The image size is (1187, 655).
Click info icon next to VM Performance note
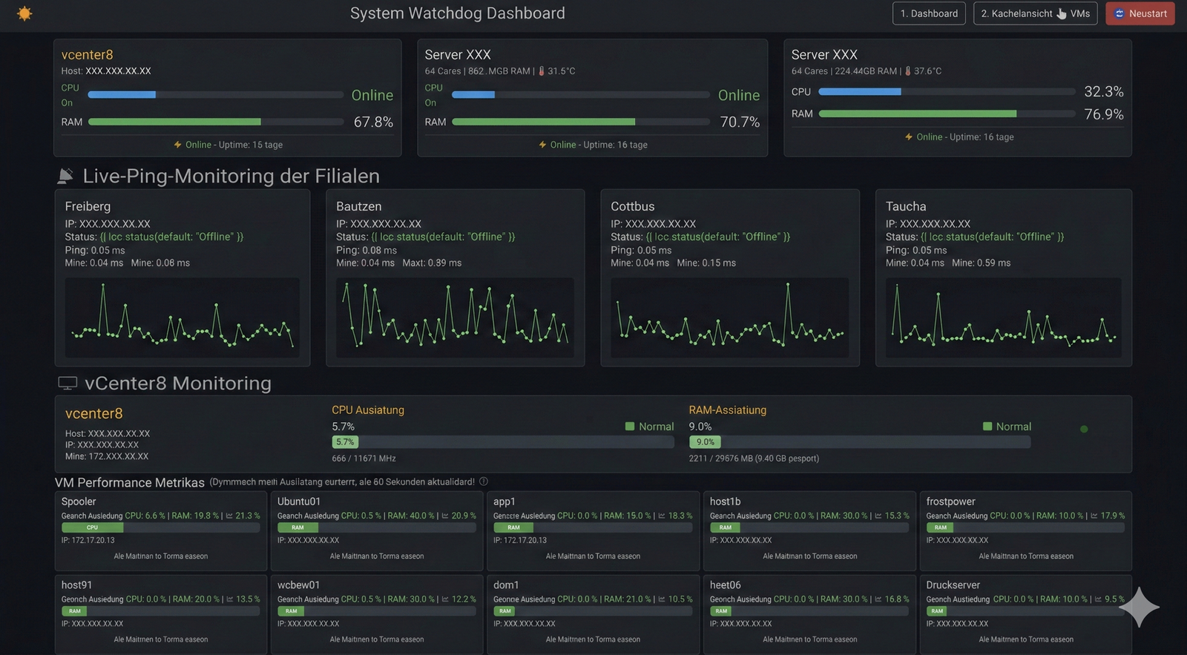[484, 481]
